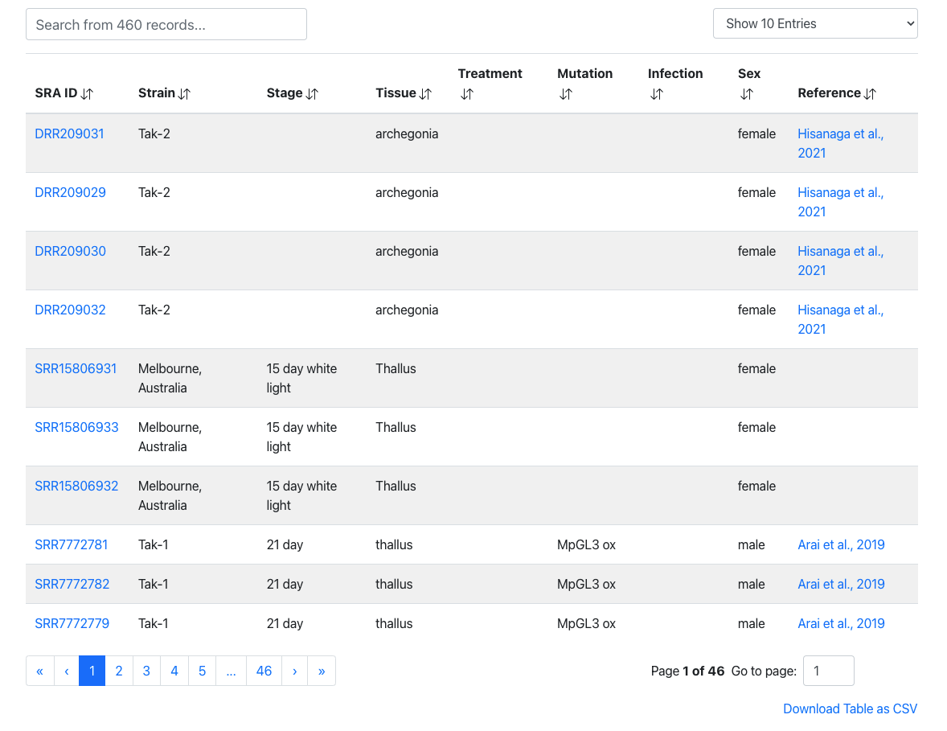Viewport: 947px width, 731px height.
Task: Sort by Reference column arrow icon
Action: tap(870, 94)
